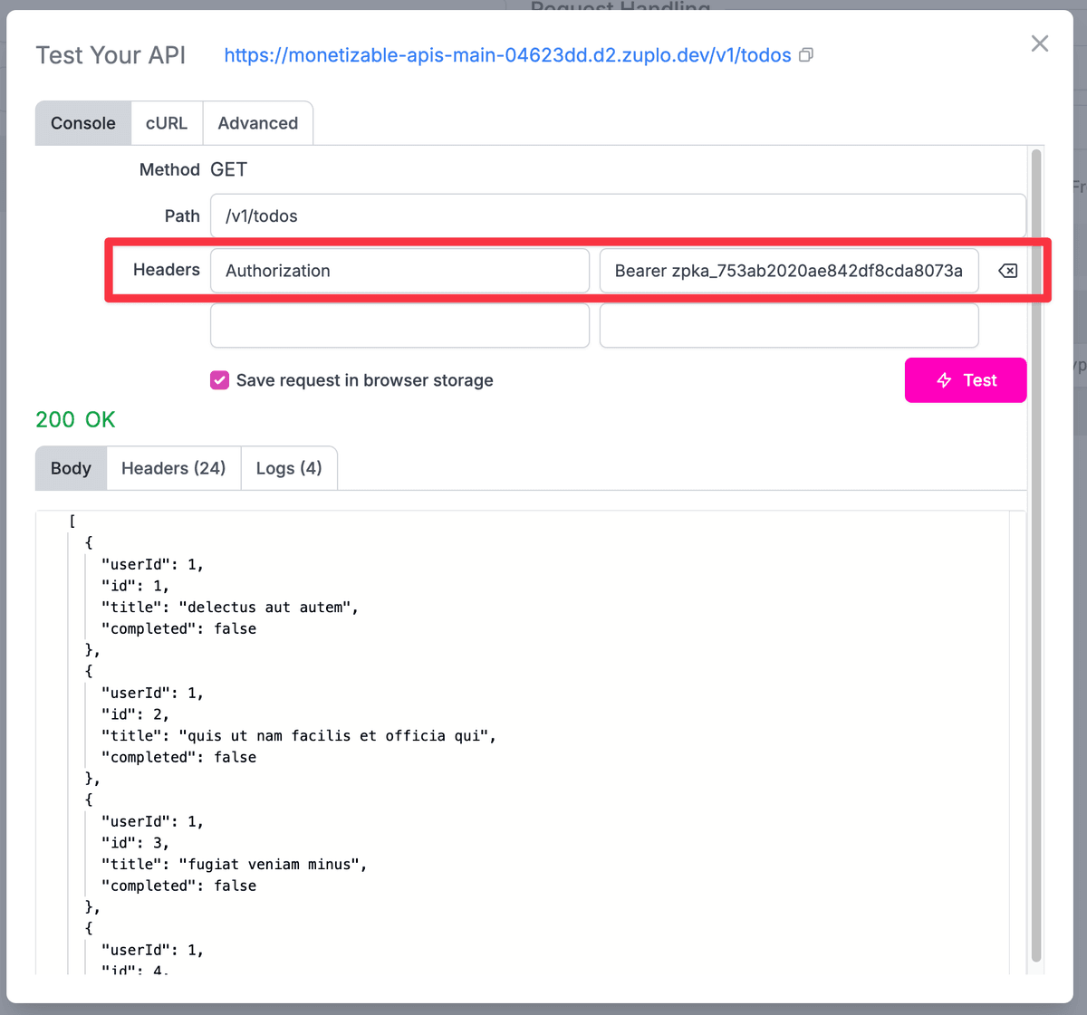This screenshot has height=1015, width=1087.
Task: Run the request with Test button
Action: 966,380
